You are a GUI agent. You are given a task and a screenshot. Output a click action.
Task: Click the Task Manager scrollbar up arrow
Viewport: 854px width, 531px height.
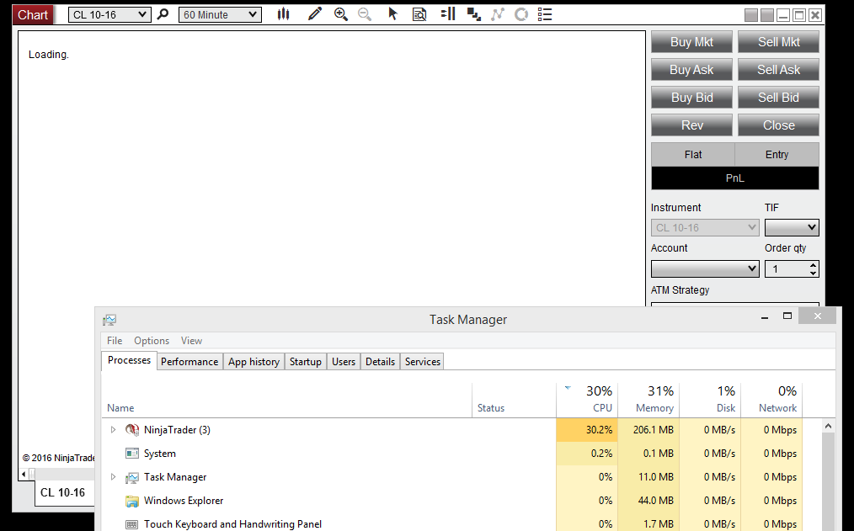(x=829, y=427)
